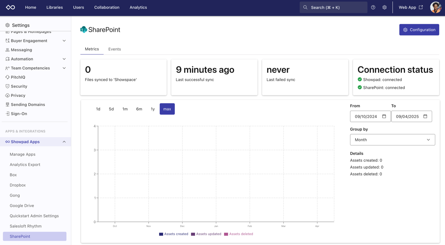Select the Metrics tab

(92, 49)
